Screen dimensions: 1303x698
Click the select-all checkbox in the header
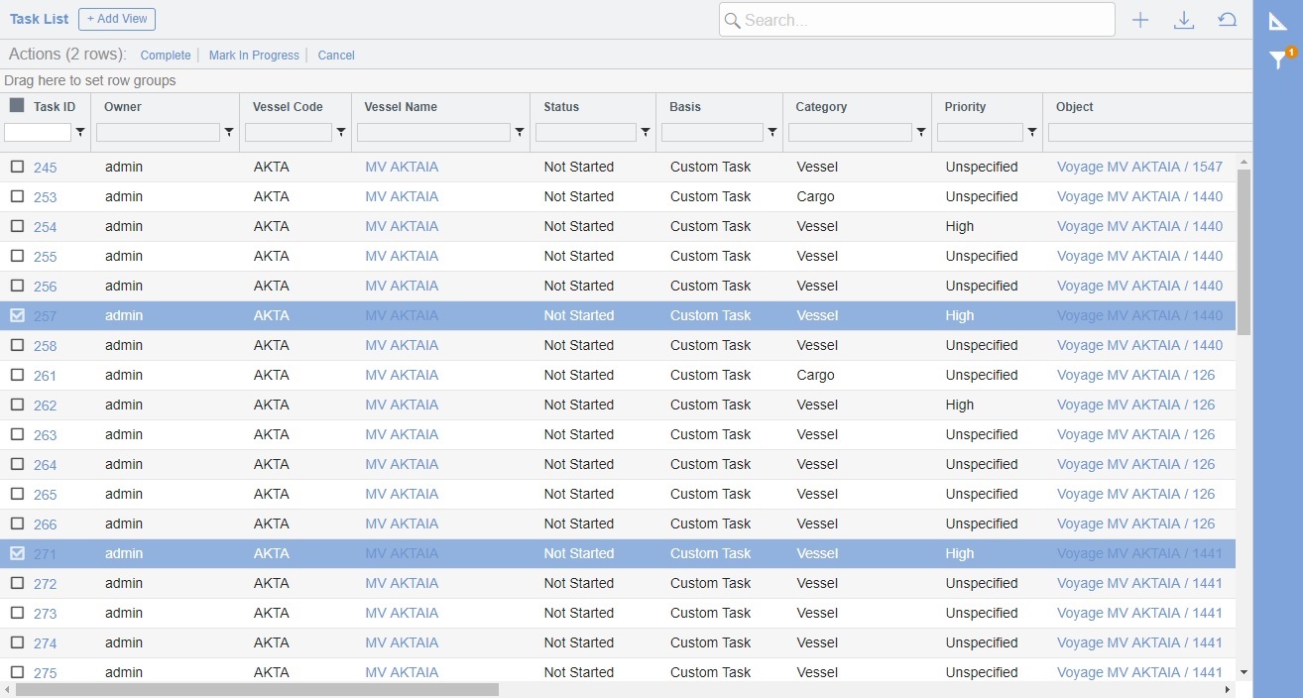15,106
